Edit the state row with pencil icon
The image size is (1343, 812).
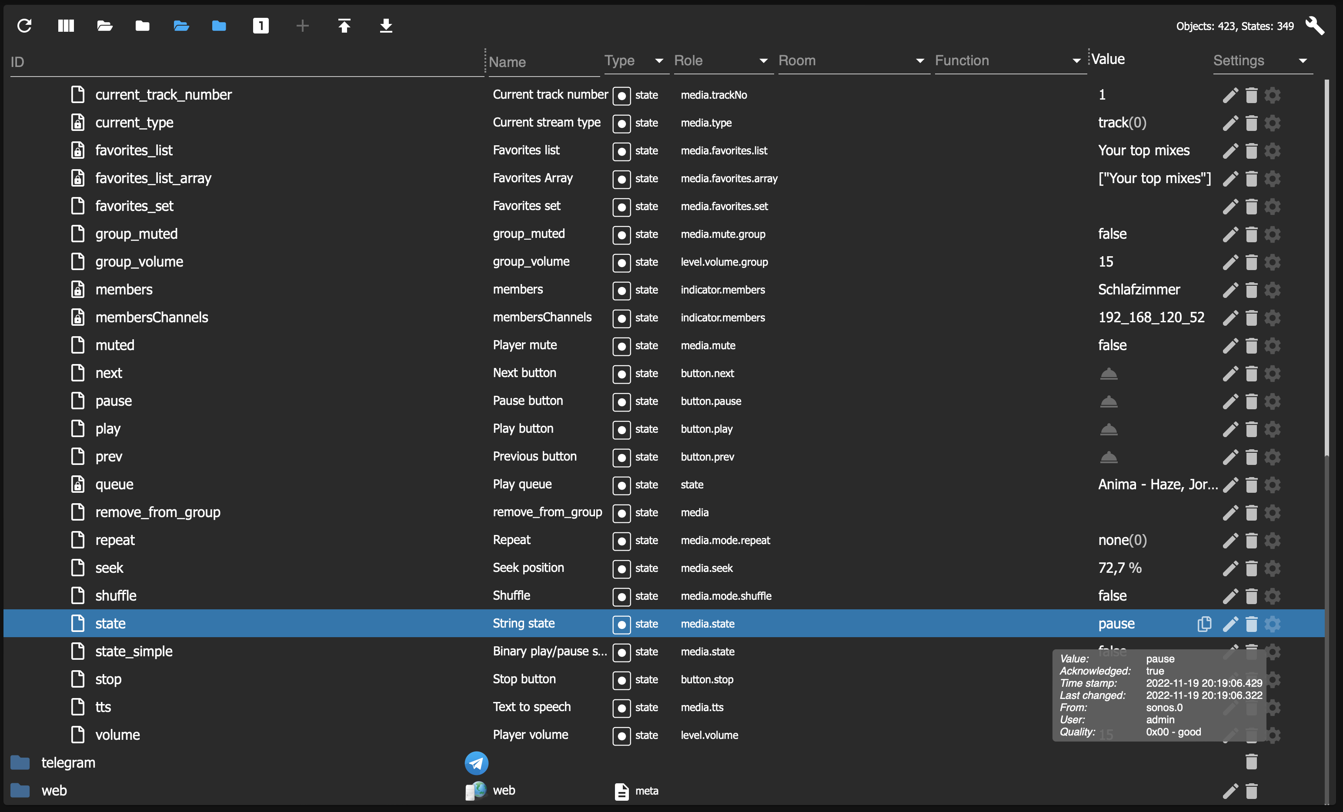click(1230, 624)
